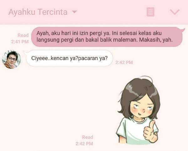Tap the chat title Ayahku Tercinta
The width and height of the screenshot is (188, 151).
pos(38,12)
